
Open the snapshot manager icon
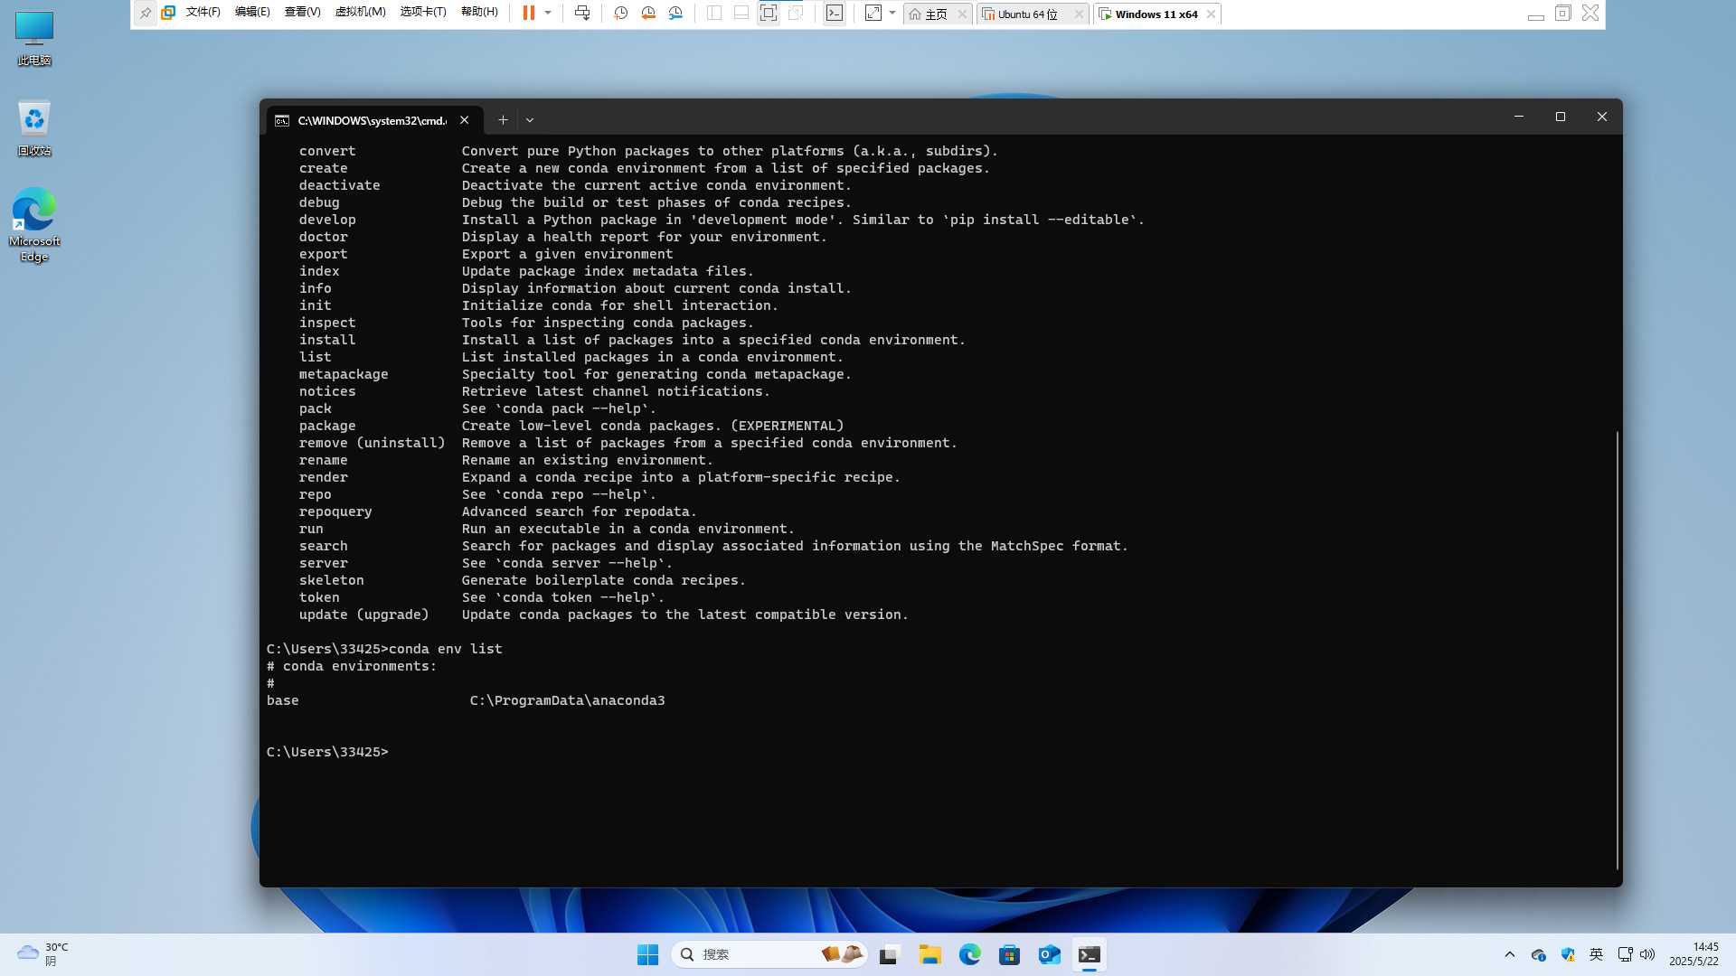coord(675,14)
